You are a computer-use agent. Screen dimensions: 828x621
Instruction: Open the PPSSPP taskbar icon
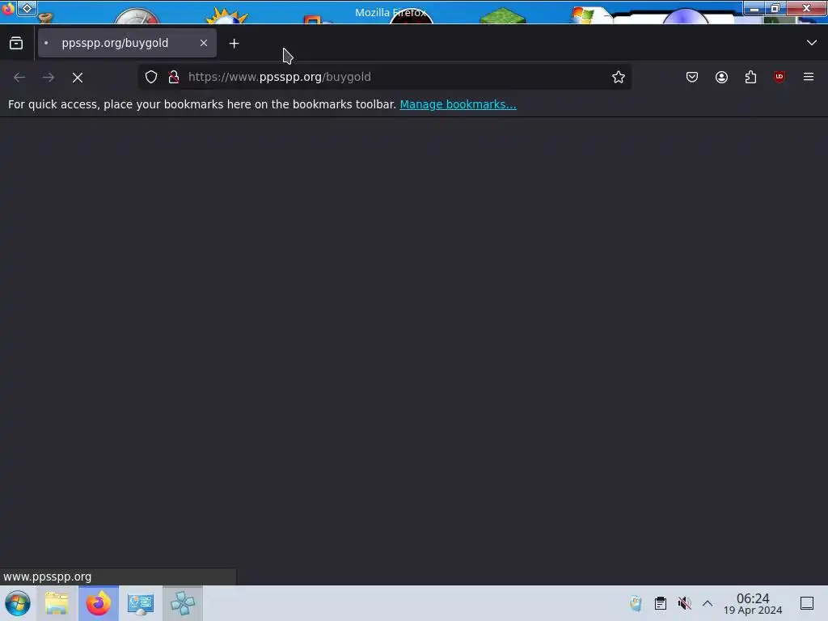183,603
